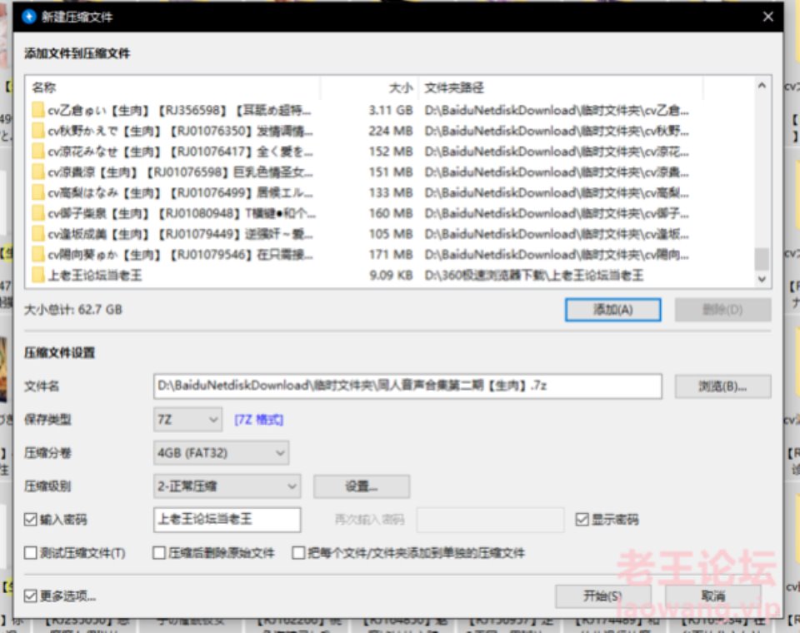The image size is (800, 633).
Task: Click the file name containing RJ01076417
Action: 180,152
